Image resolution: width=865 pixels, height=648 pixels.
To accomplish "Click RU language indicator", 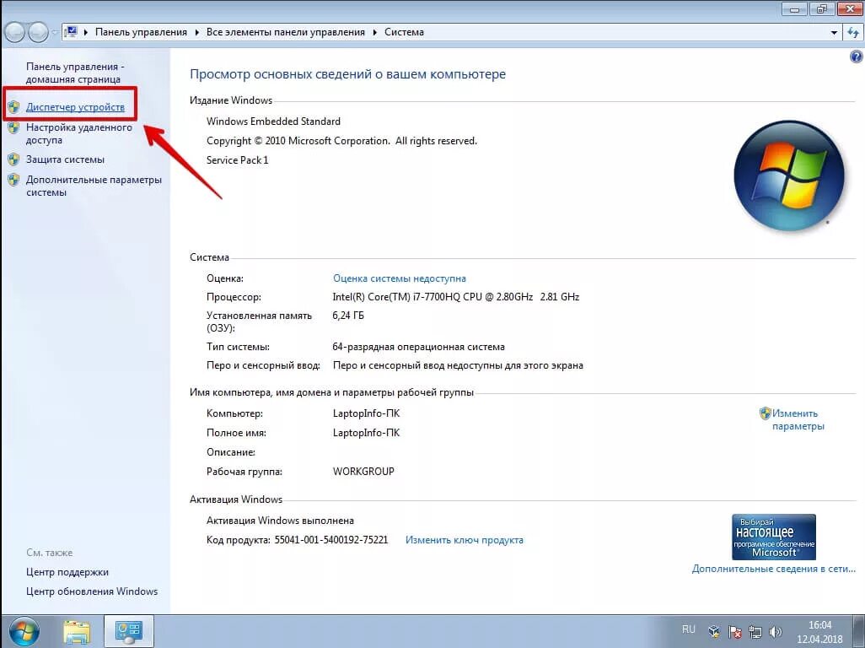I will point(689,629).
